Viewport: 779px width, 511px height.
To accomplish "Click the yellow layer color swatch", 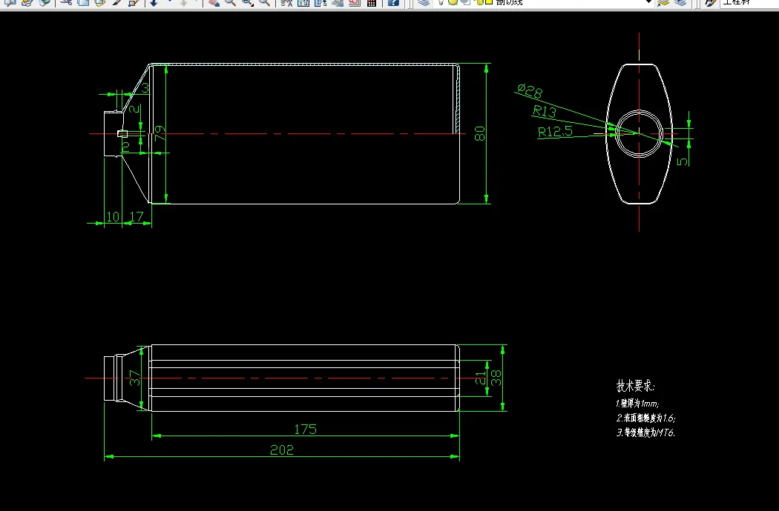I will [489, 2].
